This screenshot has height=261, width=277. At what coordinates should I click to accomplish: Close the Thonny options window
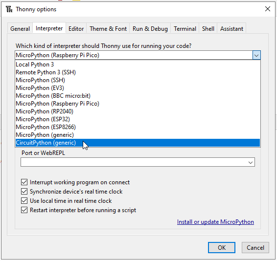coord(268,9)
